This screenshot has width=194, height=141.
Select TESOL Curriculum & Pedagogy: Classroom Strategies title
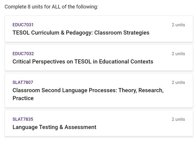81,33
